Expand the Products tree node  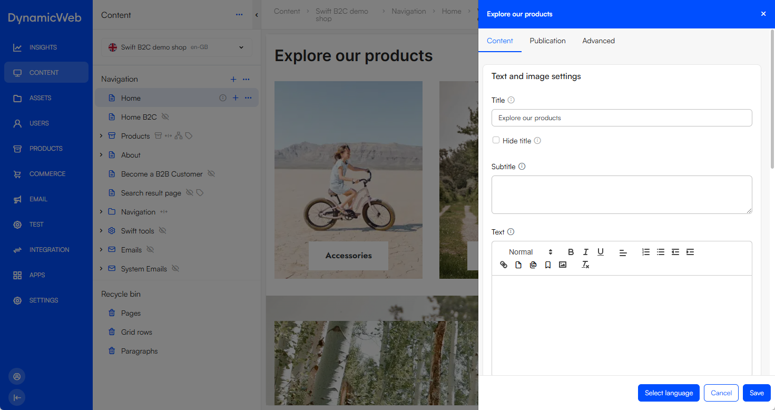click(x=101, y=136)
